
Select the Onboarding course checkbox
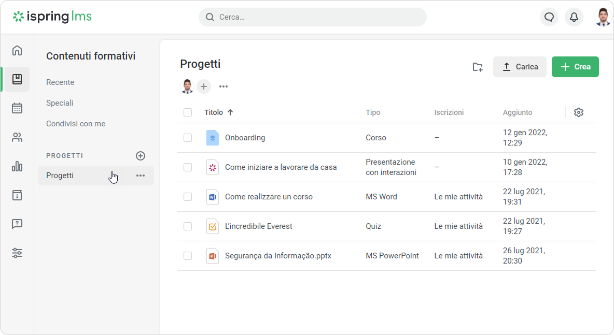(188, 138)
